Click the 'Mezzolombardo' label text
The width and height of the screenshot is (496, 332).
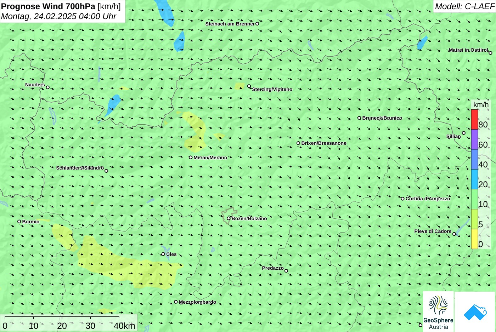tap(197, 302)
